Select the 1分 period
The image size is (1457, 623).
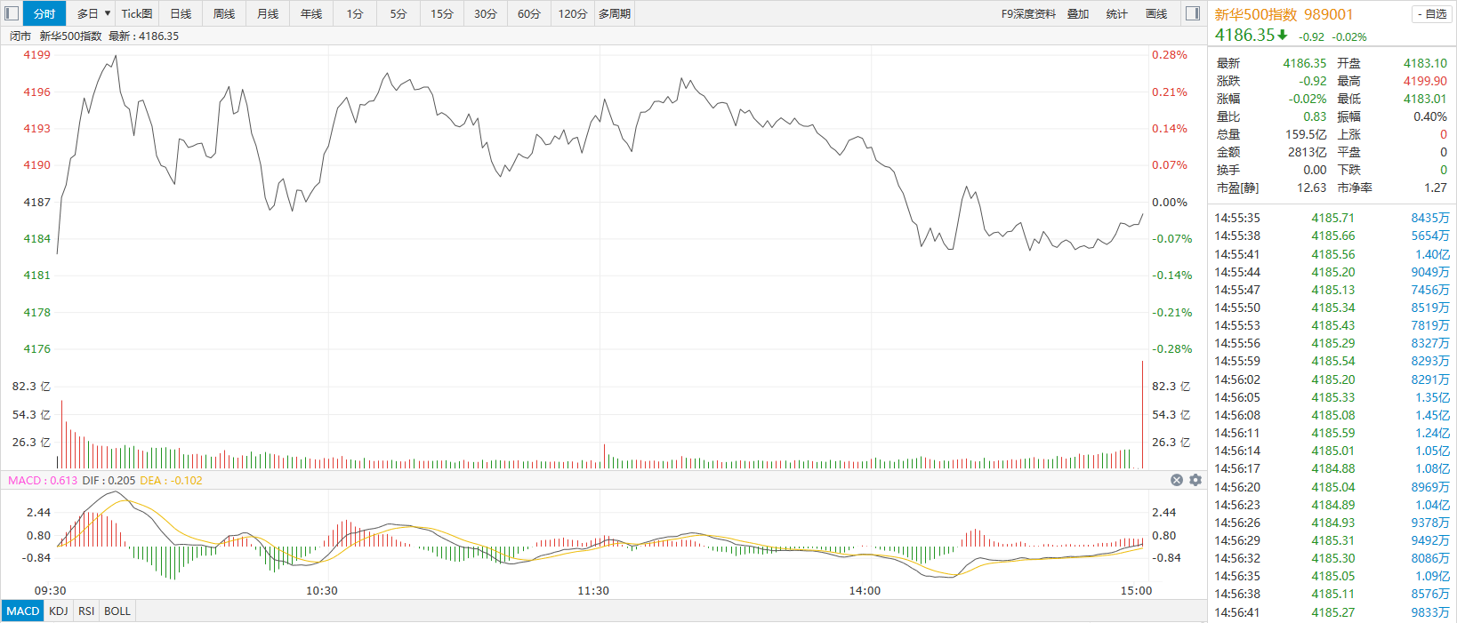355,13
